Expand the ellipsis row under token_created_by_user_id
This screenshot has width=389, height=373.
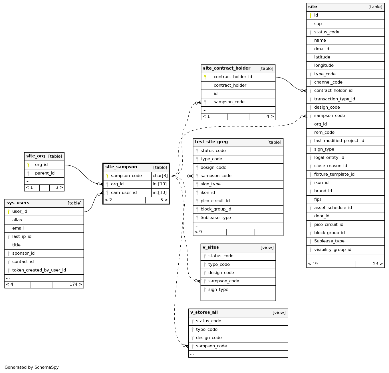[x=8, y=278]
